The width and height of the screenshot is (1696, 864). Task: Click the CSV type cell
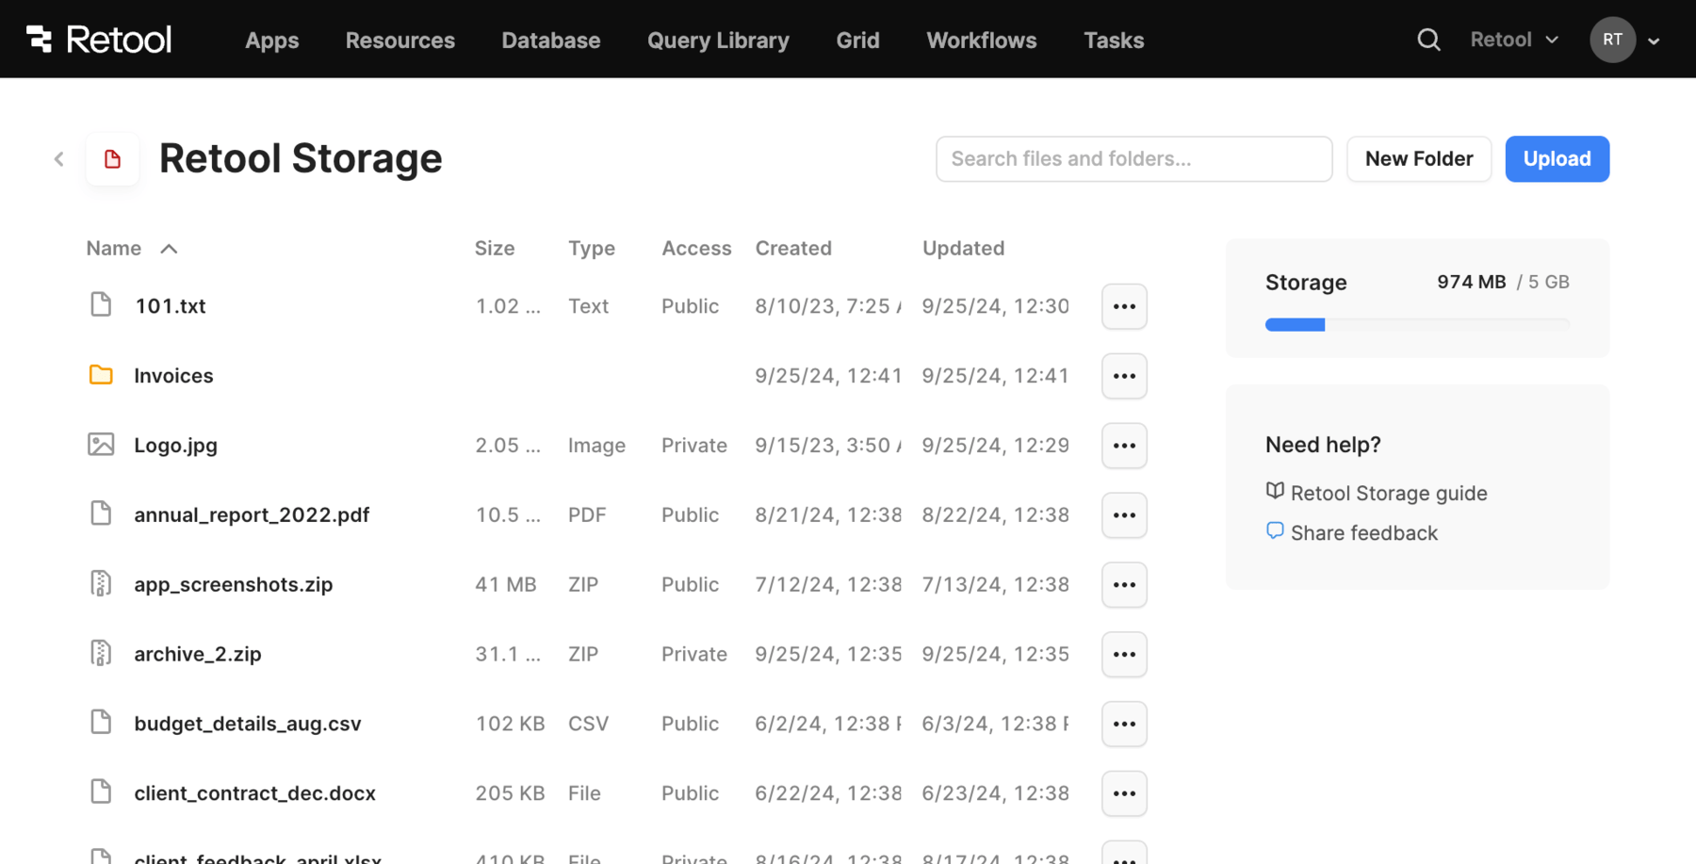click(x=588, y=724)
